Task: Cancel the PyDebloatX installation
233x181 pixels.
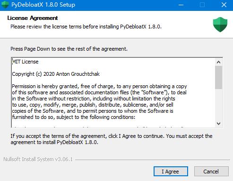Action: tap(211, 172)
